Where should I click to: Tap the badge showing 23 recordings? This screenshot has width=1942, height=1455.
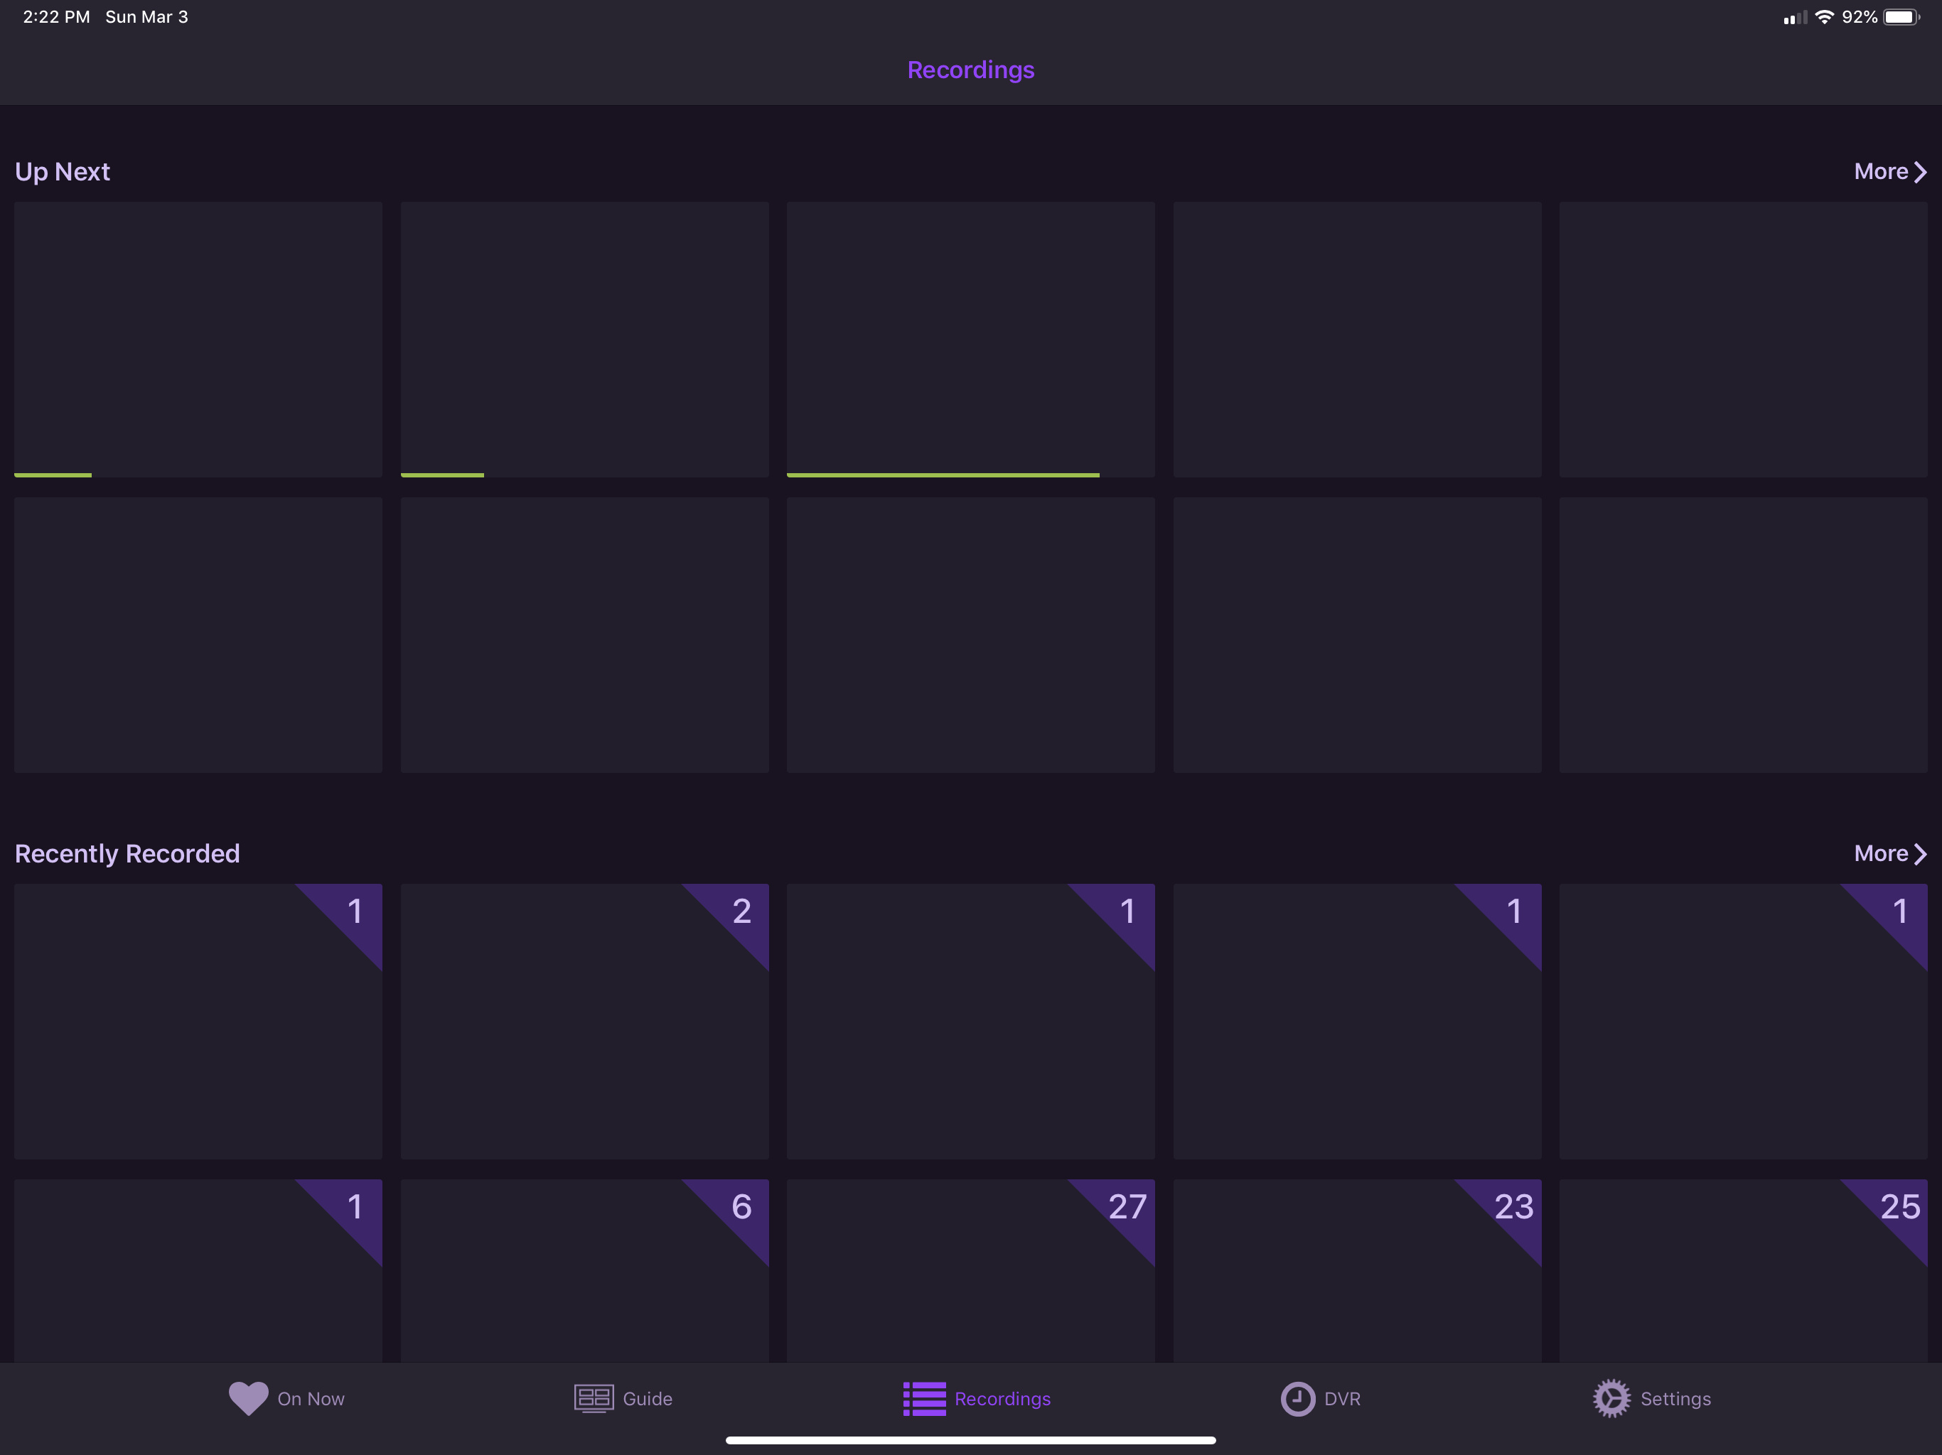click(x=1513, y=1208)
